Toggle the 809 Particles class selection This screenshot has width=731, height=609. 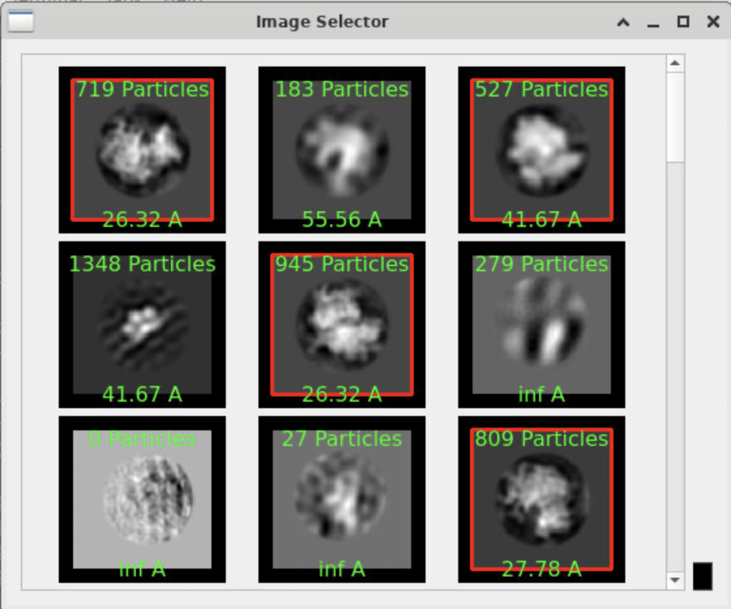542,499
